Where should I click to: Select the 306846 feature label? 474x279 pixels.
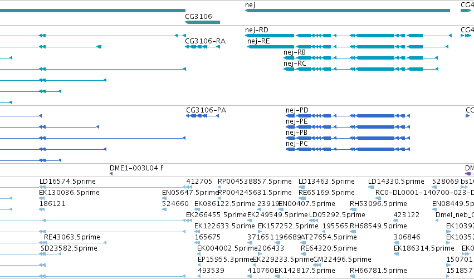pos(407,237)
